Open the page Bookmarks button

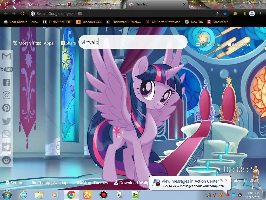point(239,45)
